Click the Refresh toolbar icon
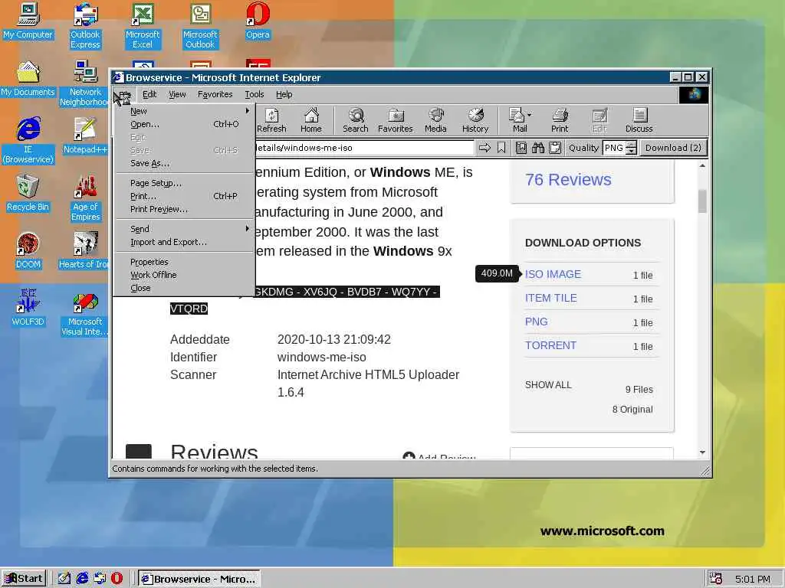 point(271,120)
